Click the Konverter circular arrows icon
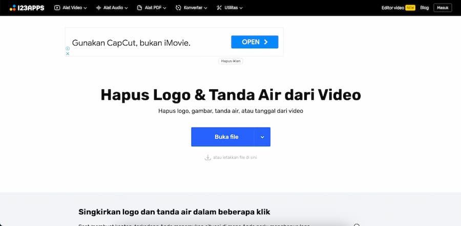Screen dimensions: 461x226 click(x=178, y=8)
